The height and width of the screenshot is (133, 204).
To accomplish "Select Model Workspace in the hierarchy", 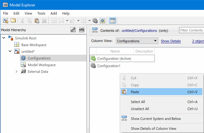I will click(x=42, y=65).
